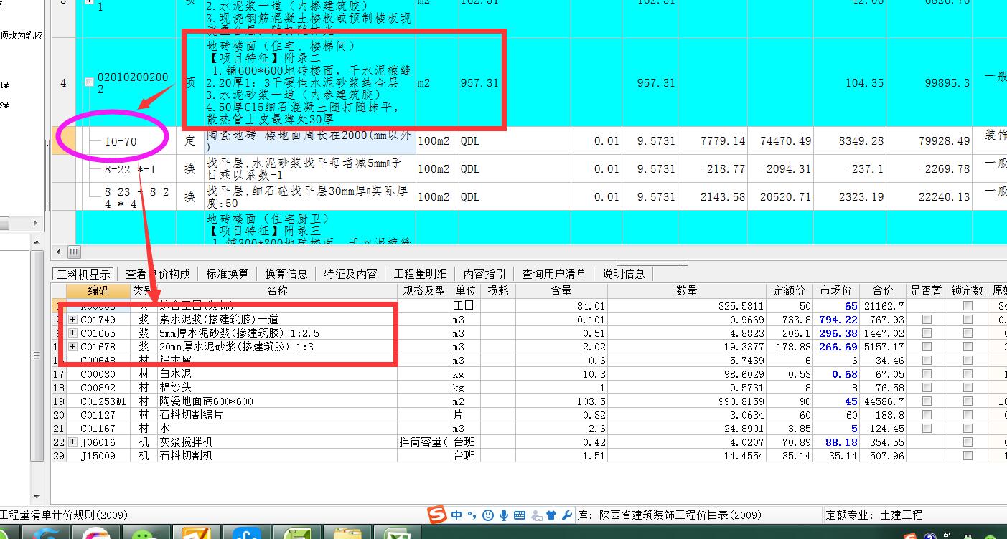
Task: Click 陶瓷地砖 楼地面 name cell in 10-70 row
Action: click(x=309, y=141)
